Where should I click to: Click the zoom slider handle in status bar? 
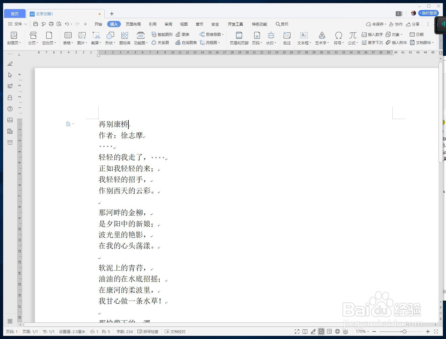(x=404, y=332)
